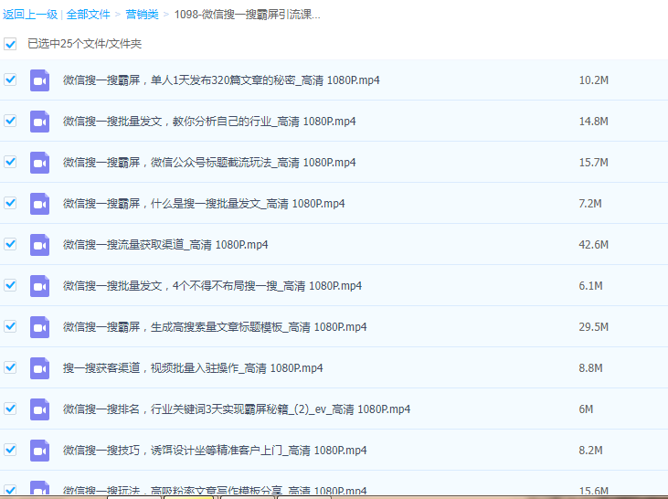
Task: Click the 6M file size value
Action: pyautogui.click(x=586, y=409)
